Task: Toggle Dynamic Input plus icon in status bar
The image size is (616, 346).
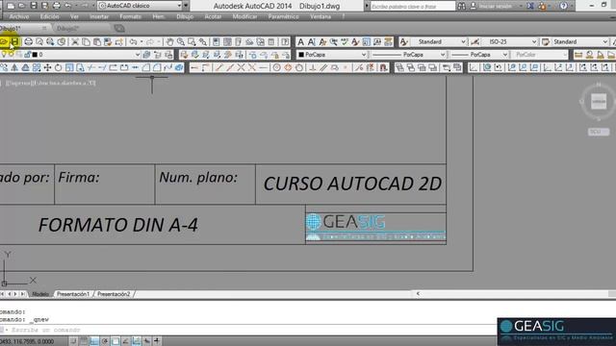Action: (x=157, y=341)
